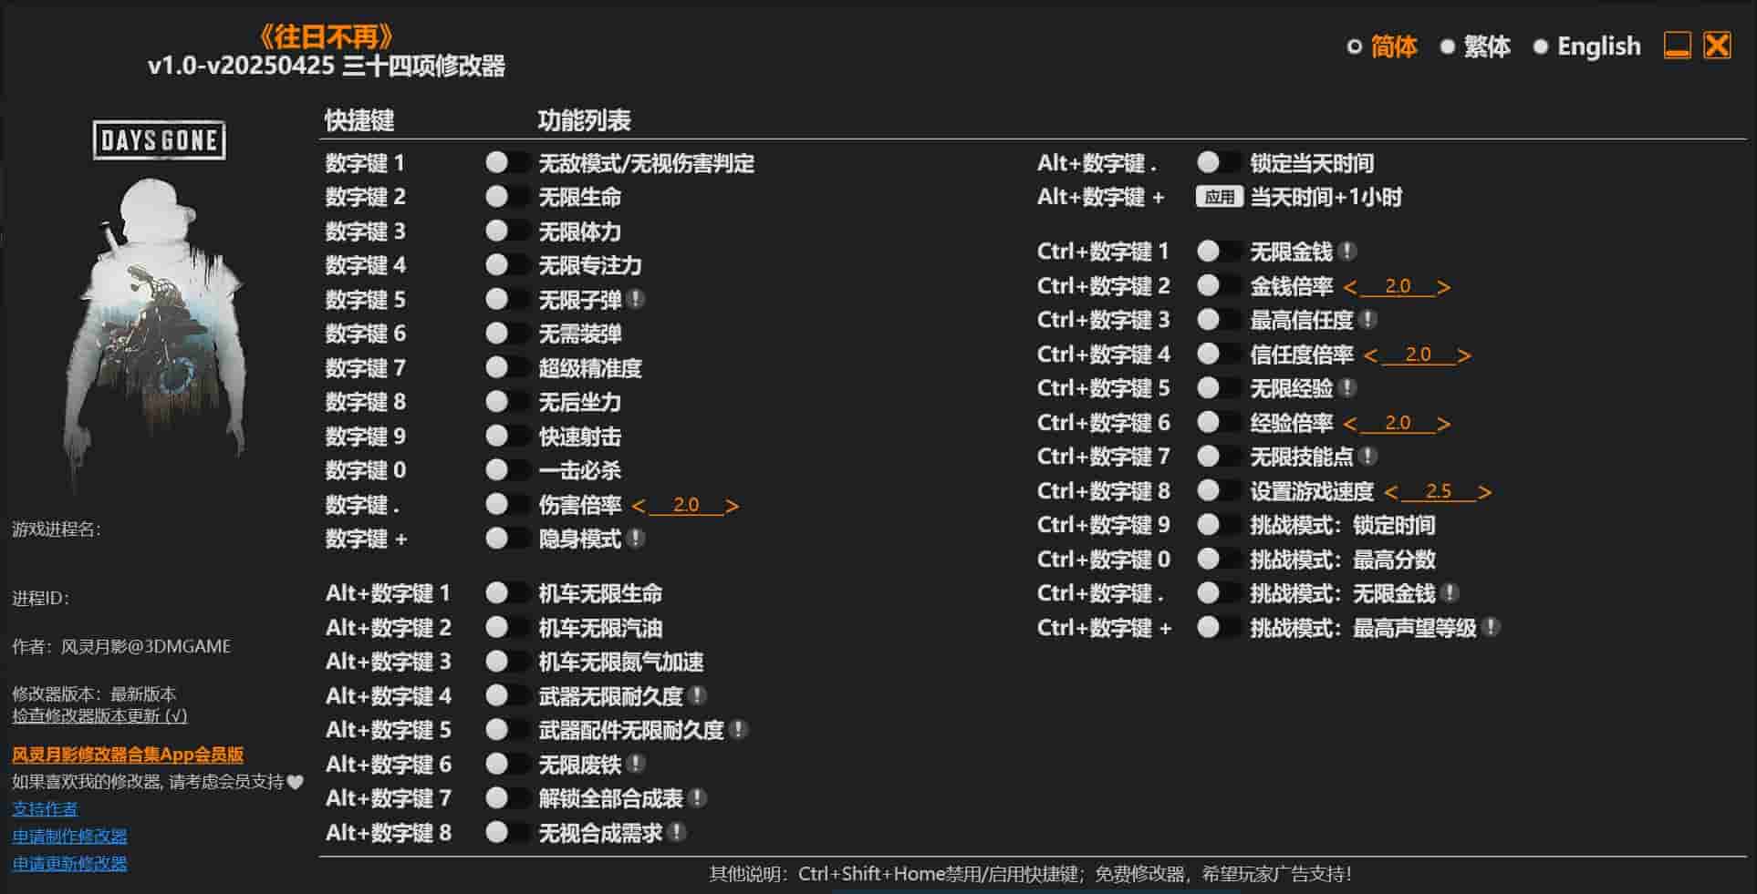Image resolution: width=1757 pixels, height=894 pixels.
Task: Click the info icon next to 武器无限耐久度
Action: click(698, 695)
